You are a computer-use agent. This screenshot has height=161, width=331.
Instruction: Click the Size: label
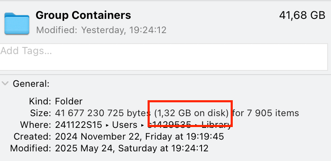[x=40, y=113]
